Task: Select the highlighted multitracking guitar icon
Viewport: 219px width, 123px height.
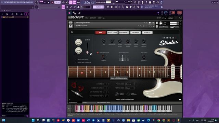Action: tap(123, 58)
